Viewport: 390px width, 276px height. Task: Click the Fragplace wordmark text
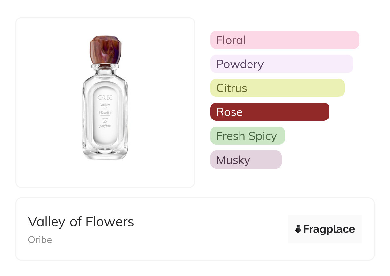tap(329, 229)
